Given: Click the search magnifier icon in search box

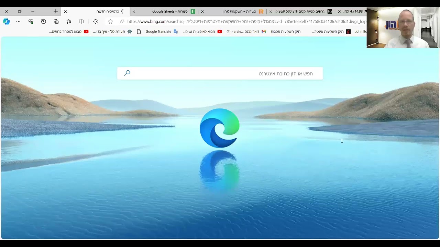Looking at the screenshot, I should click(127, 73).
